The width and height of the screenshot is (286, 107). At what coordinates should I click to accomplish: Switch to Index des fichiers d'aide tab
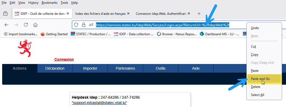(x=101, y=13)
